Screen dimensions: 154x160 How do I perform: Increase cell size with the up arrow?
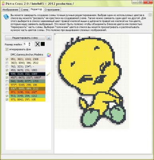30,43
